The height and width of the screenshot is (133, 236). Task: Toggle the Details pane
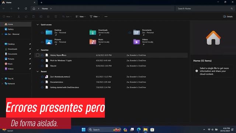pos(228,17)
